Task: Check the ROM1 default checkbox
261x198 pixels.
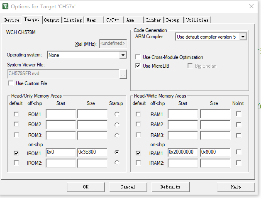Action: pyautogui.click(x=16, y=114)
